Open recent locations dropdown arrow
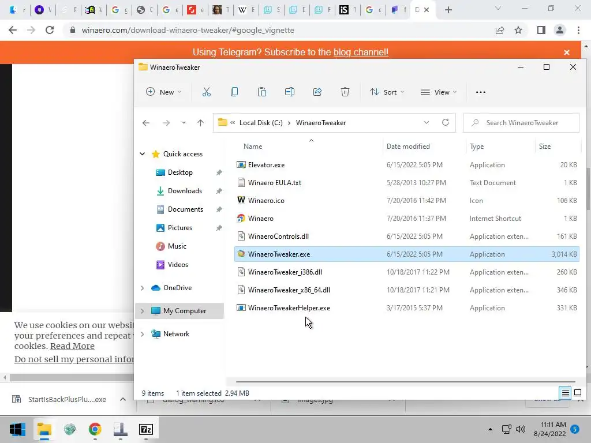Image resolution: width=591 pixels, height=443 pixels. point(184,123)
